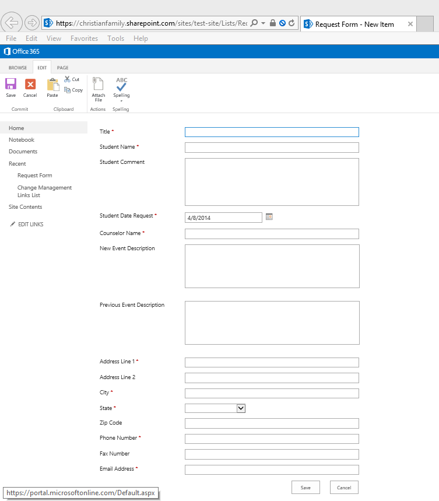Click the Fax Number input field
Screen dimensions: 439x501
point(272,454)
